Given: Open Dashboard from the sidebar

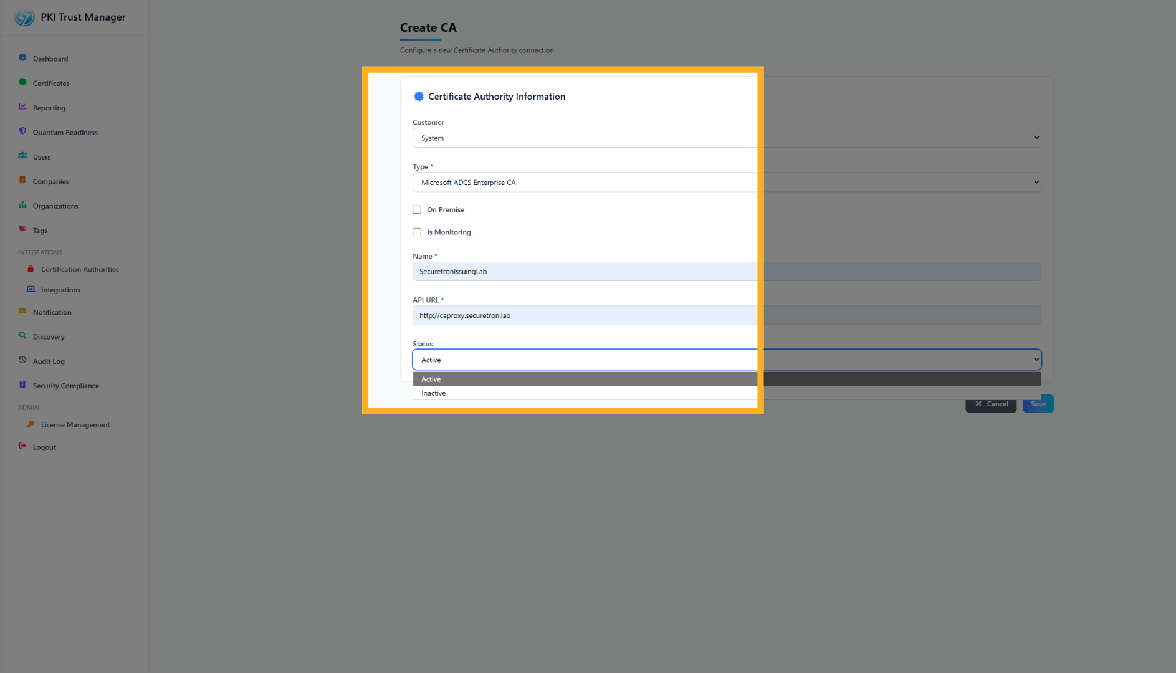Looking at the screenshot, I should coord(50,59).
